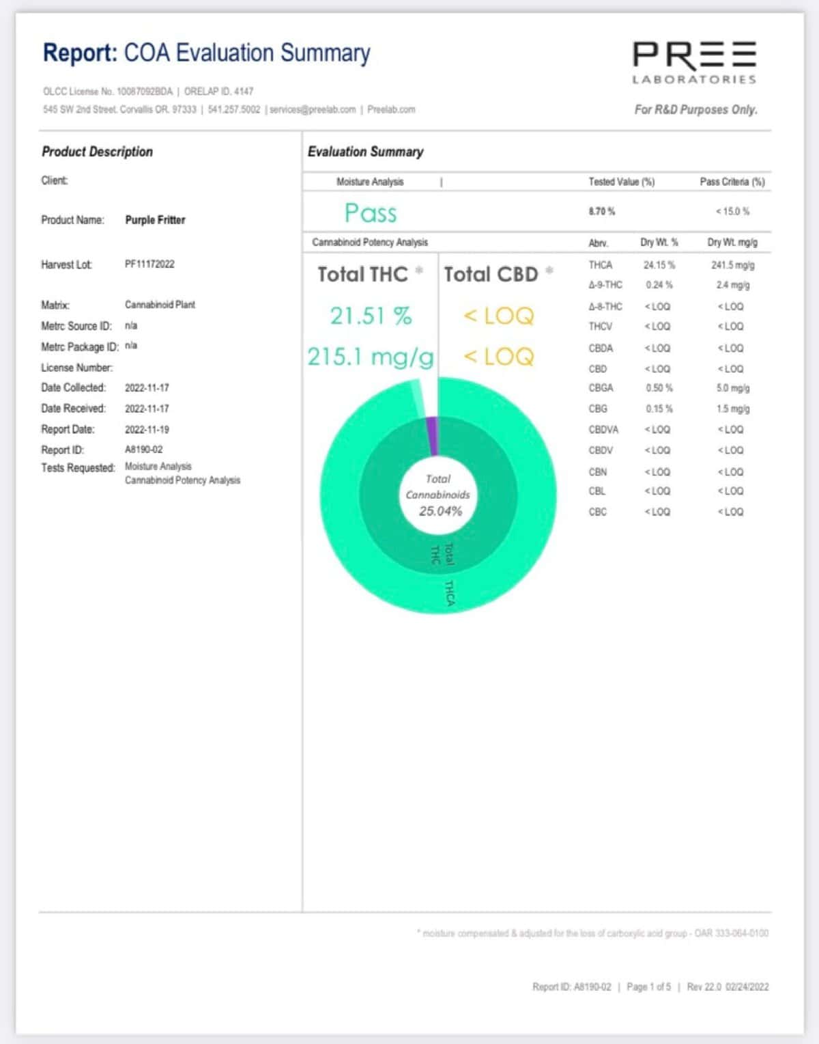Open the services@preelab.com email link
The image size is (819, 1044).
313,109
